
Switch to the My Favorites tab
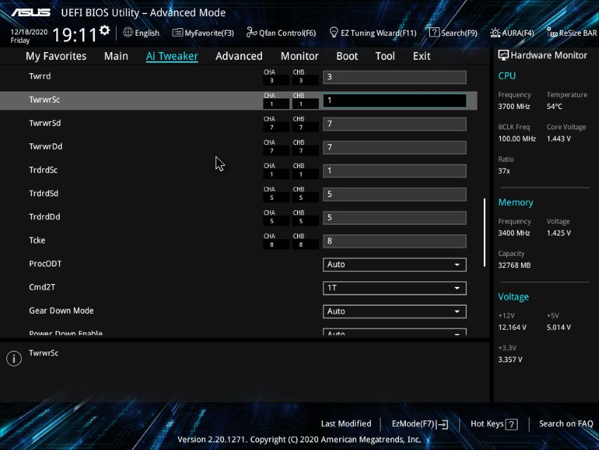[55, 56]
